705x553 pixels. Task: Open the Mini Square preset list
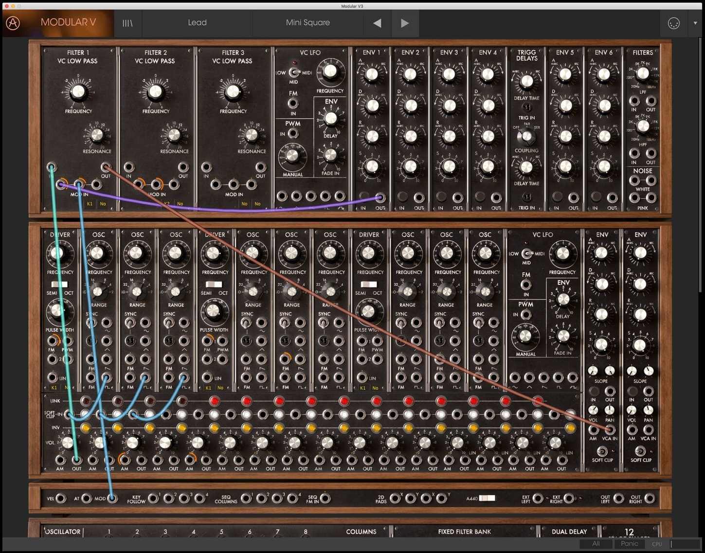point(307,23)
